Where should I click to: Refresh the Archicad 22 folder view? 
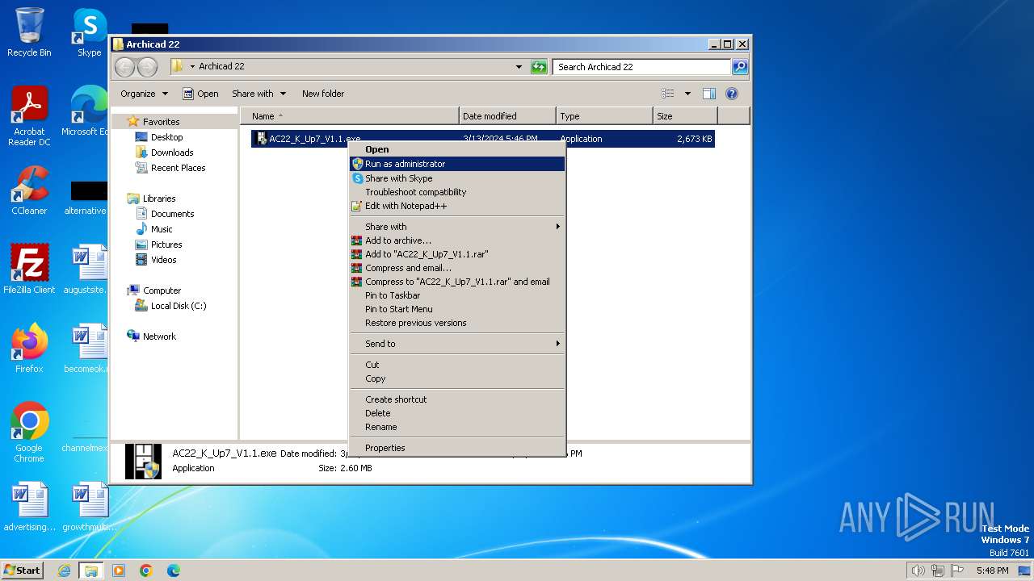point(539,67)
